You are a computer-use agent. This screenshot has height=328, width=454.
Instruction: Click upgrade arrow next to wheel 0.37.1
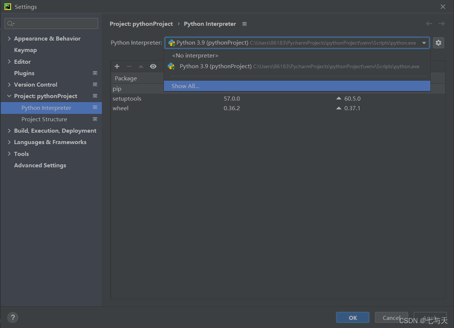coord(339,108)
